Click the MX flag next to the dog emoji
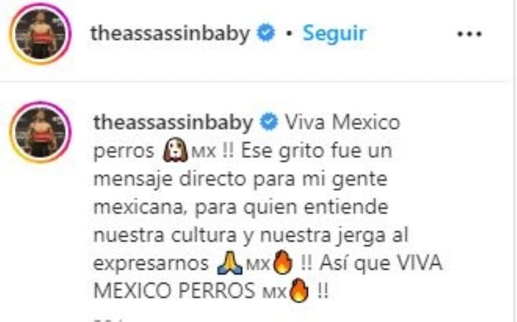 pyautogui.click(x=203, y=152)
